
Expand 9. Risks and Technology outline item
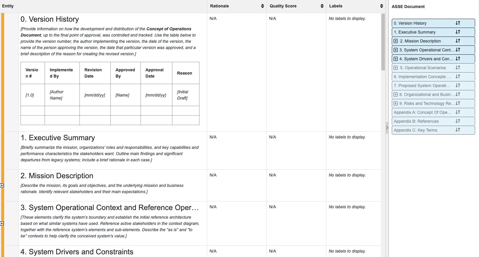tap(396, 103)
